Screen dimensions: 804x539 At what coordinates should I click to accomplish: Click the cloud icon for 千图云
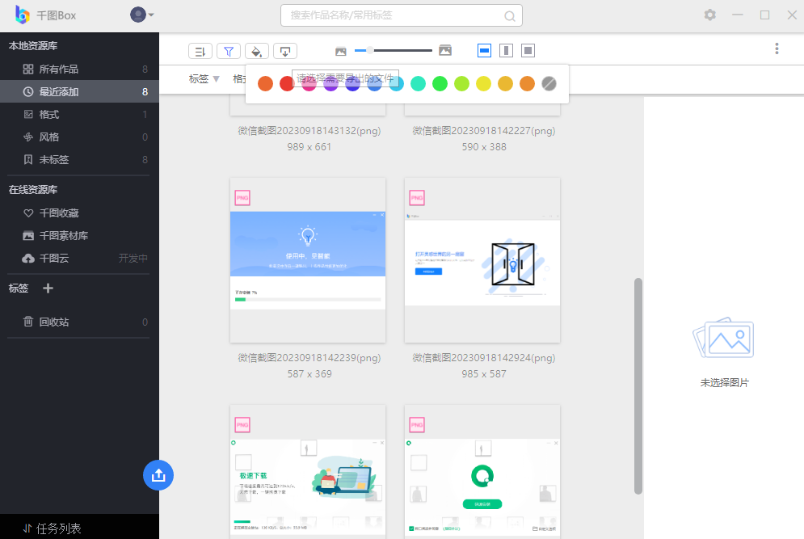(28, 258)
